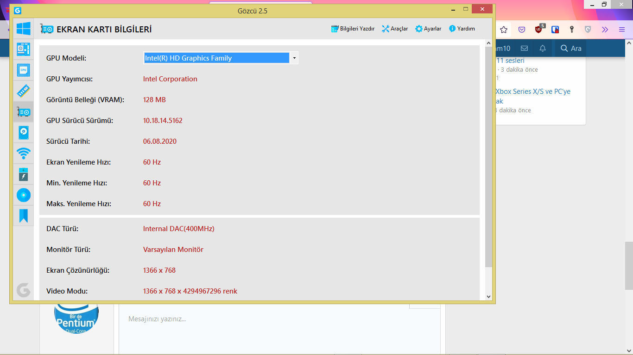Click the Pentium Dual-Core avatar image
The height and width of the screenshot is (355, 633).
[76, 319]
